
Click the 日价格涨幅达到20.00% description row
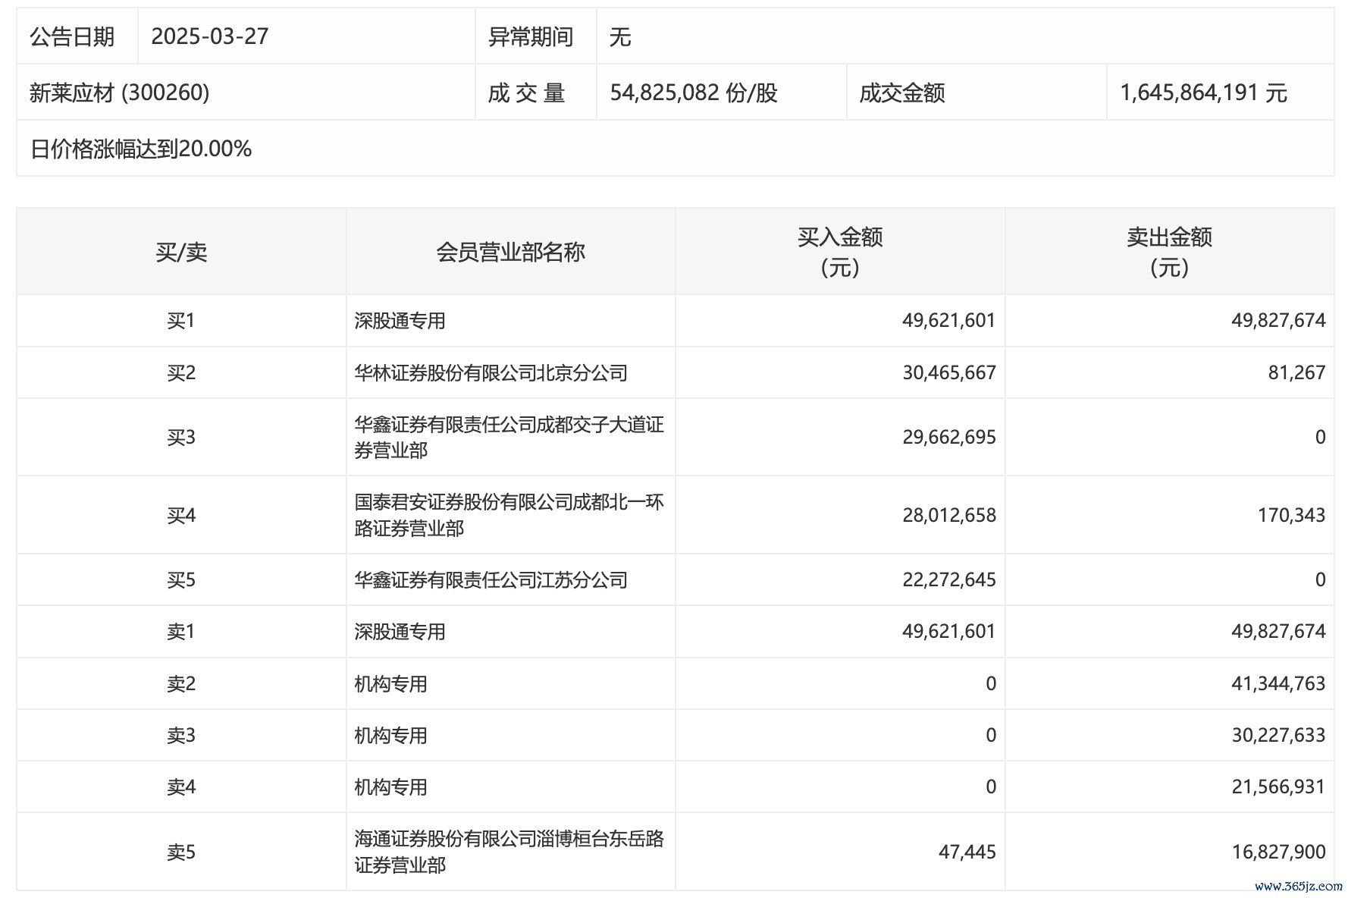[x=141, y=149]
